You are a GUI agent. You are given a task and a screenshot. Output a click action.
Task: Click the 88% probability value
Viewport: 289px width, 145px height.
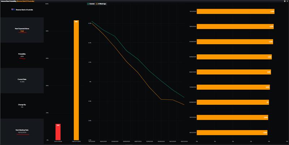click(x=22, y=56)
